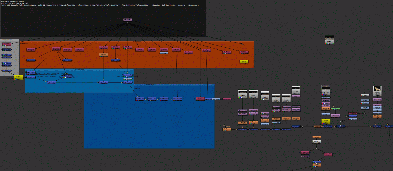Click the Grain2_2 node
The height and width of the screenshot is (171, 393).
316,142
